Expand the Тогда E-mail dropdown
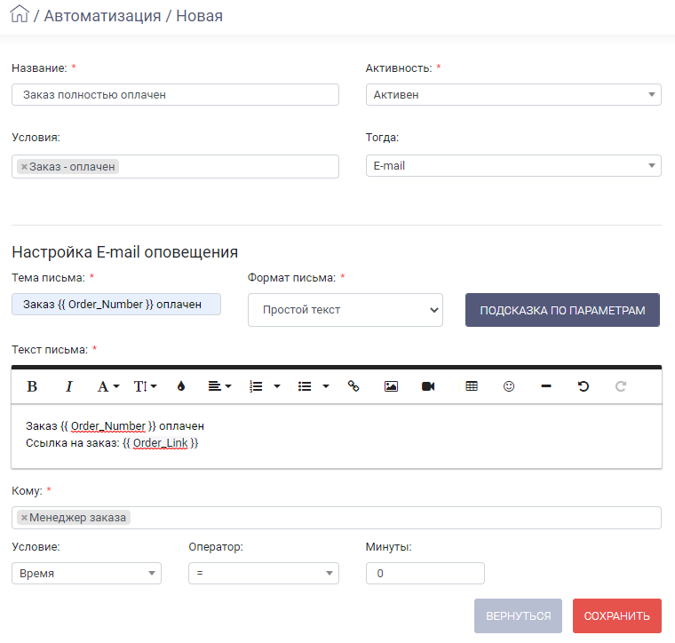Viewport: 675px width, 643px height. tap(513, 166)
